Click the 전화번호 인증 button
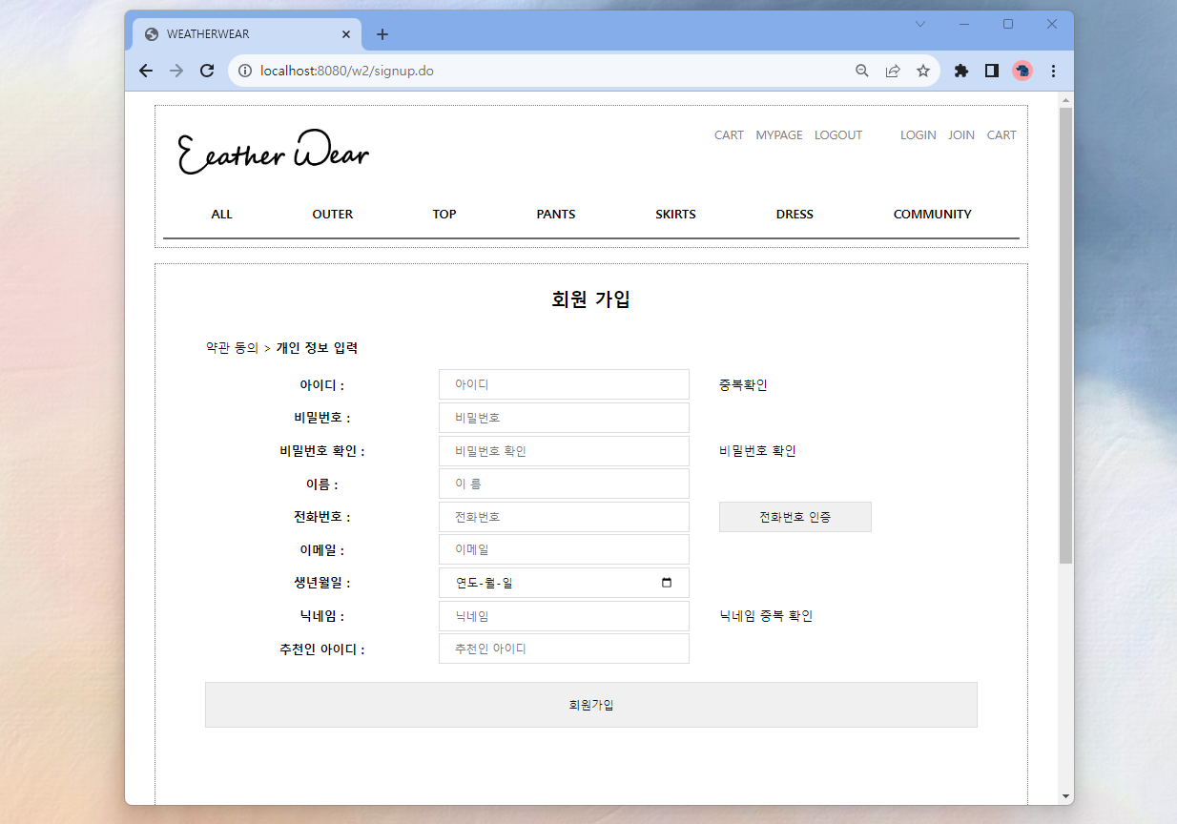This screenshot has height=824, width=1177. (795, 517)
